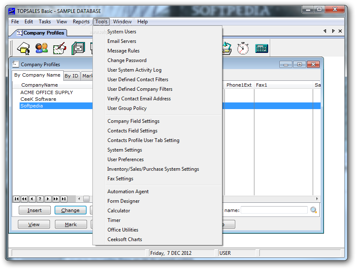Launch Automation Agent
The image size is (356, 269).
point(157,192)
